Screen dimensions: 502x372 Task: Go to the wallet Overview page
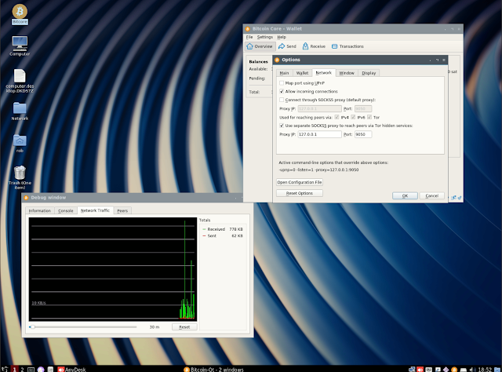point(260,46)
